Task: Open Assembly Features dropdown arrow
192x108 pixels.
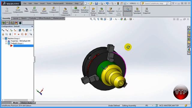Action: (x=76, y=15)
